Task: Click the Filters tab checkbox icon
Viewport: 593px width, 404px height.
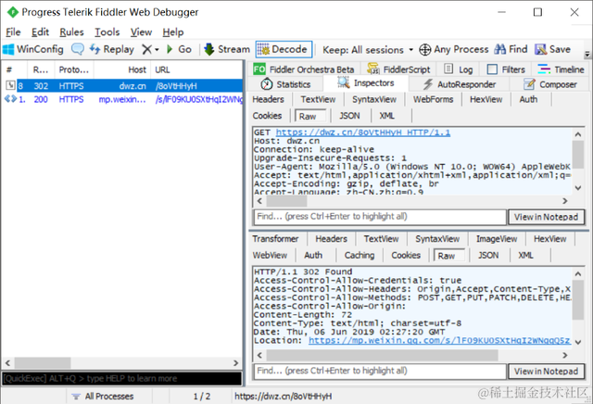Action: (x=492, y=69)
